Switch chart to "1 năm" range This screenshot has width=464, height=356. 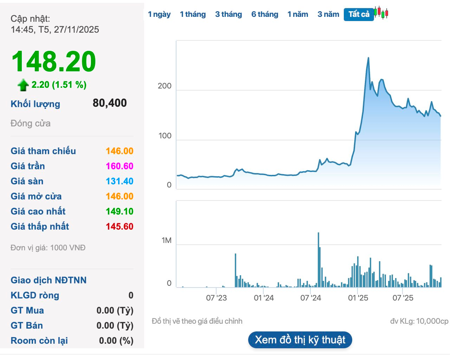298,14
